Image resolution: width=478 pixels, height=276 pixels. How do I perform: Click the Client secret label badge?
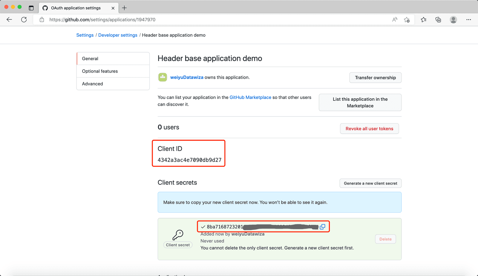pos(178,245)
